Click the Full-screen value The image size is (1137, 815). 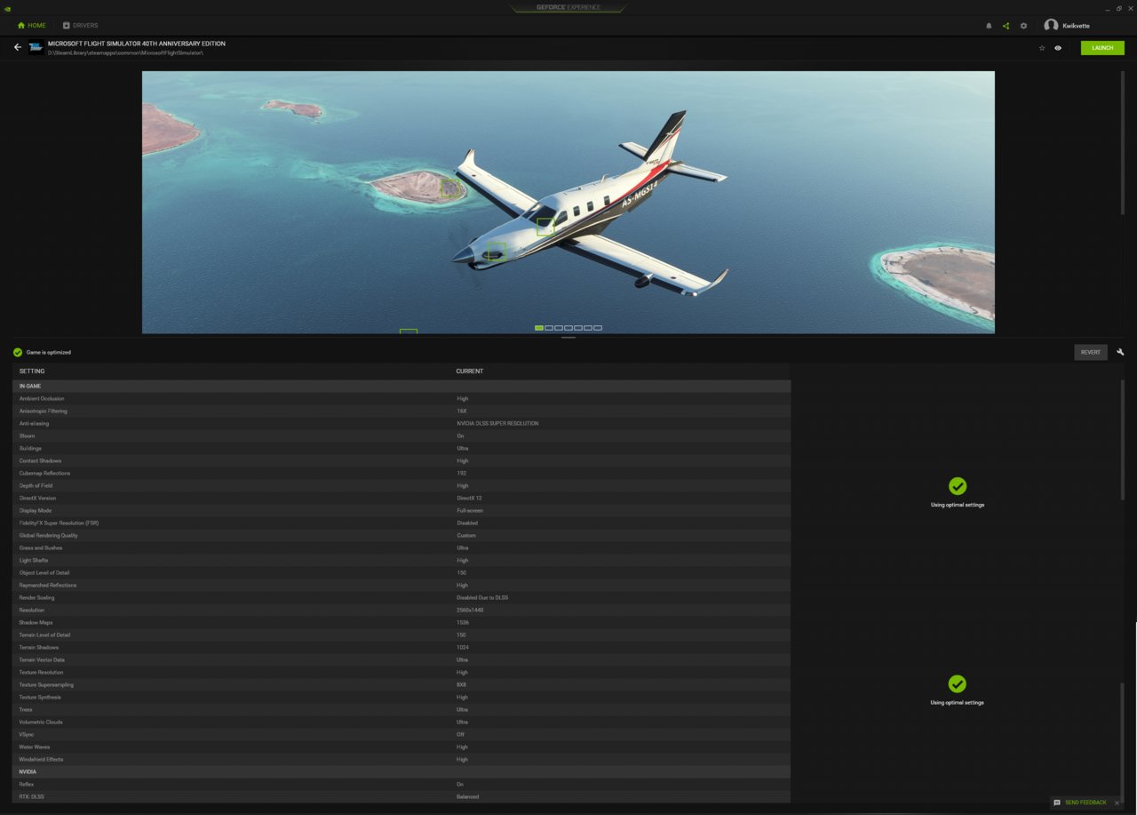click(x=469, y=511)
